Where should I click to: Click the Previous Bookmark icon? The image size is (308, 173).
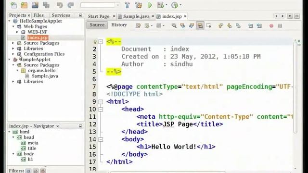point(221,25)
